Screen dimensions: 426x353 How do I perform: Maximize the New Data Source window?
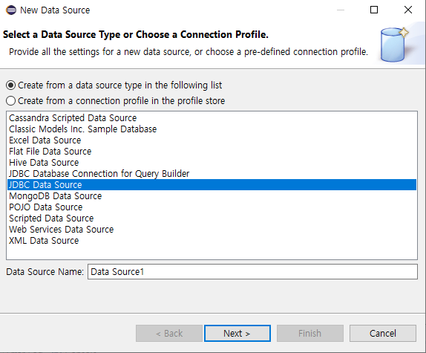pyautogui.click(x=374, y=10)
